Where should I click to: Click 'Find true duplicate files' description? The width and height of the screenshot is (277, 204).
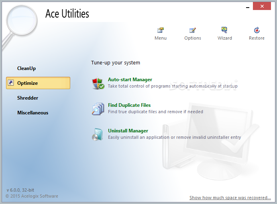click(x=155, y=112)
